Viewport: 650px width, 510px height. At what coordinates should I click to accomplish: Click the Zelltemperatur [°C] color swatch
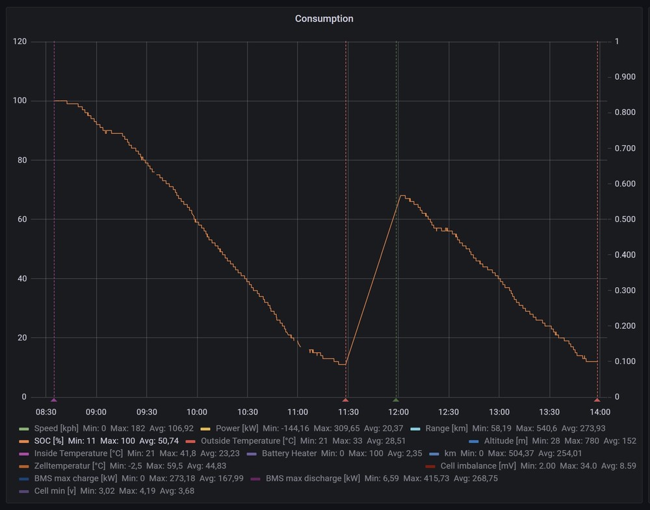click(24, 466)
